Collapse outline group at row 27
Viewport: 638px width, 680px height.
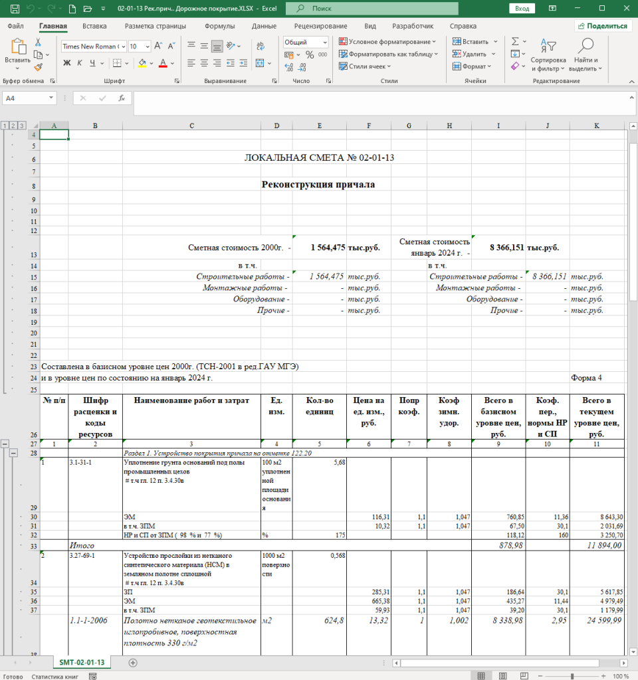tap(5, 444)
